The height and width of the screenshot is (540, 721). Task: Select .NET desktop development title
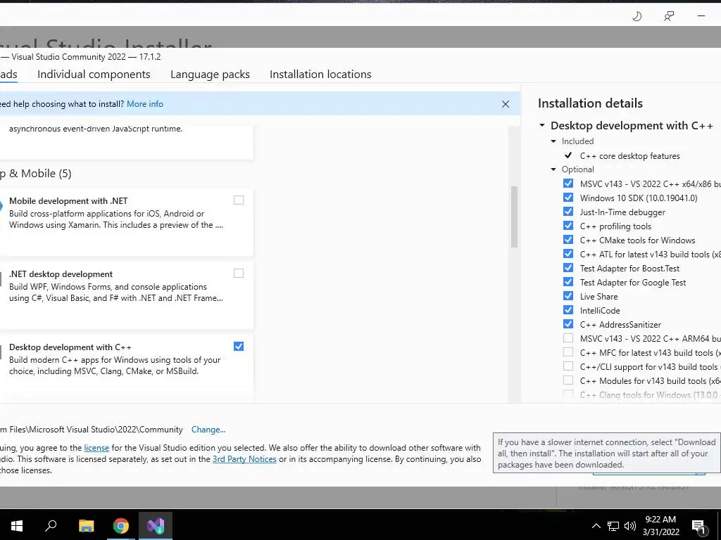click(x=61, y=274)
